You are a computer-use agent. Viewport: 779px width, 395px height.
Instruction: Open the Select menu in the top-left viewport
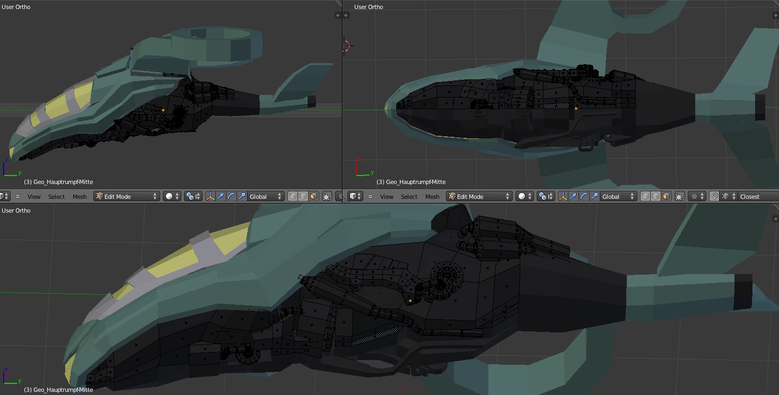(57, 197)
